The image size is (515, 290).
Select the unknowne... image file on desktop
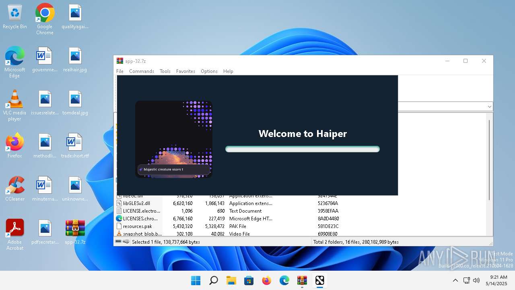coord(75,189)
